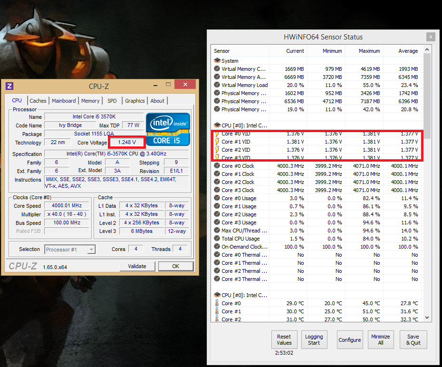
Task: Click the Max CPU/Thread usage icon
Action: [x=217, y=230]
